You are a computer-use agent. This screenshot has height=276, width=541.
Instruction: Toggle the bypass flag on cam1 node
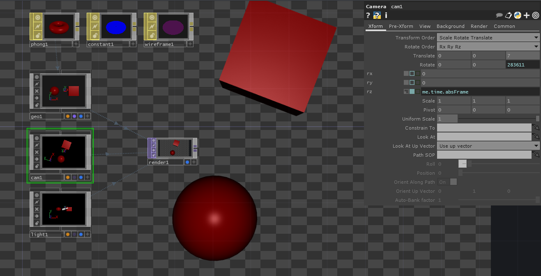37,152
